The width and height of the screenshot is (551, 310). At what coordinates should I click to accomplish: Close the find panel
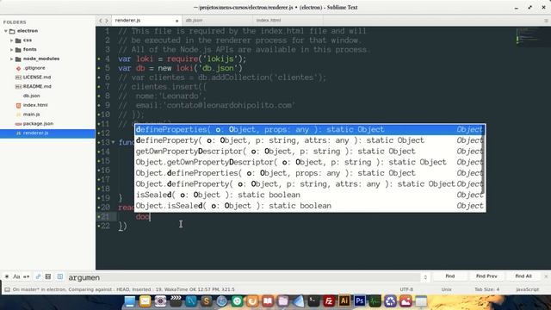546,276
